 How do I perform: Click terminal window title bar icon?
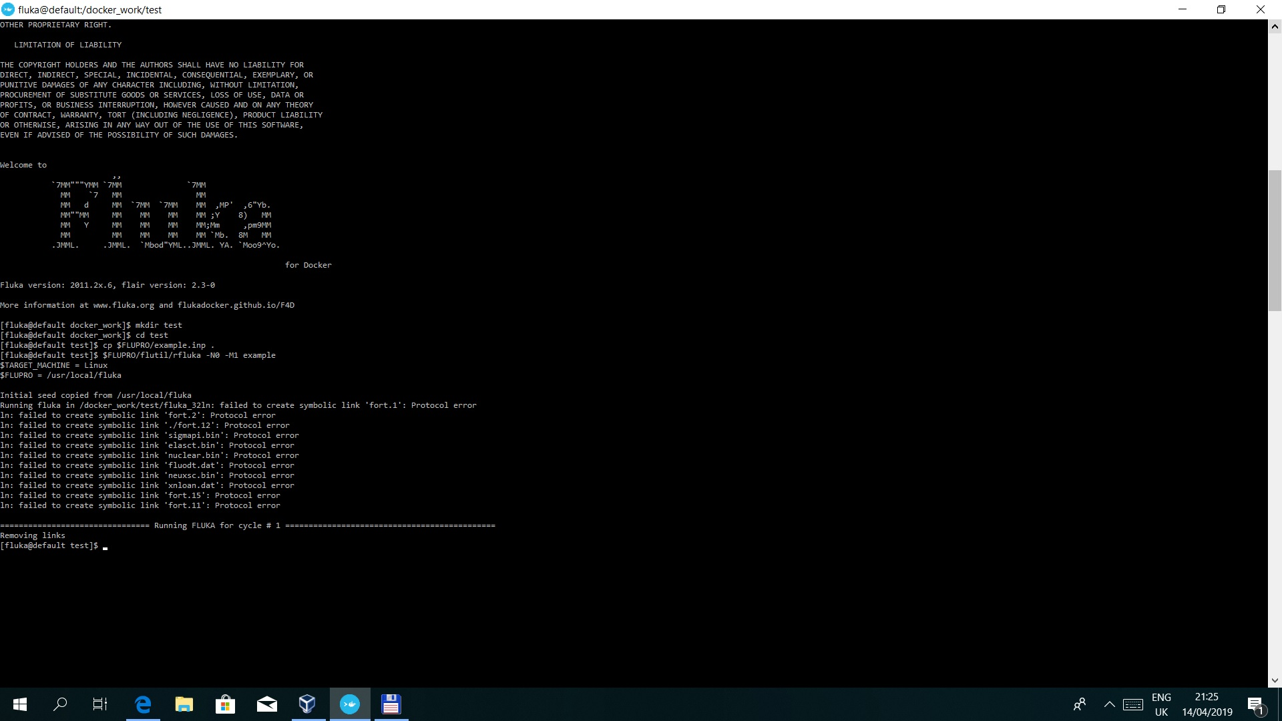(8, 9)
